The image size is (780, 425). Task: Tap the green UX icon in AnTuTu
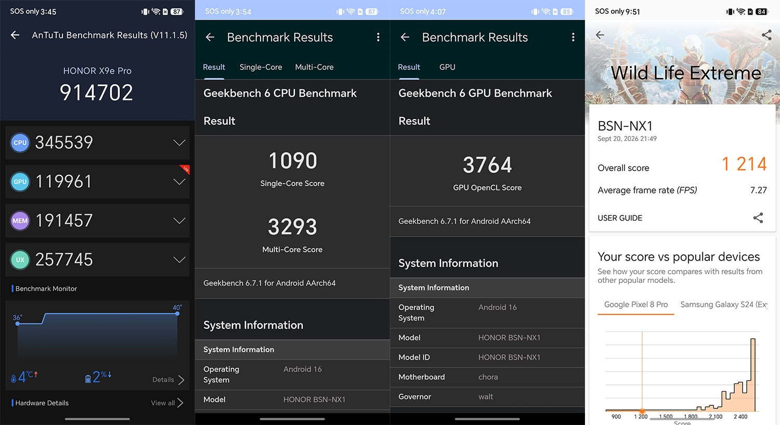20,260
